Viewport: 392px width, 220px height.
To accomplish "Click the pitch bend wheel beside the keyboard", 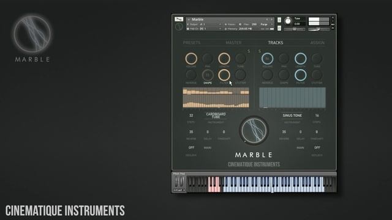I will [x=176, y=182].
